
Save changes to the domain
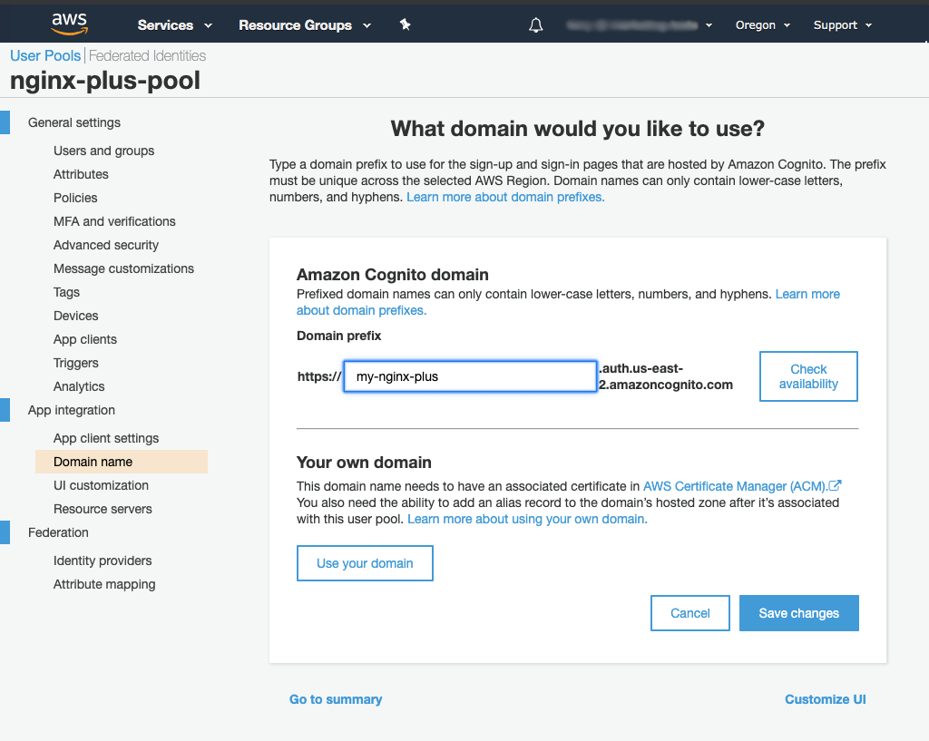[798, 613]
